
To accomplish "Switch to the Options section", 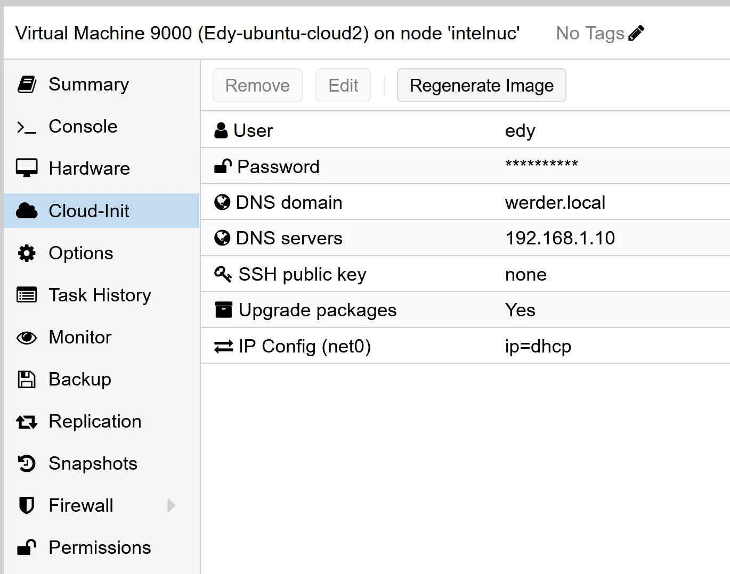I will (80, 253).
